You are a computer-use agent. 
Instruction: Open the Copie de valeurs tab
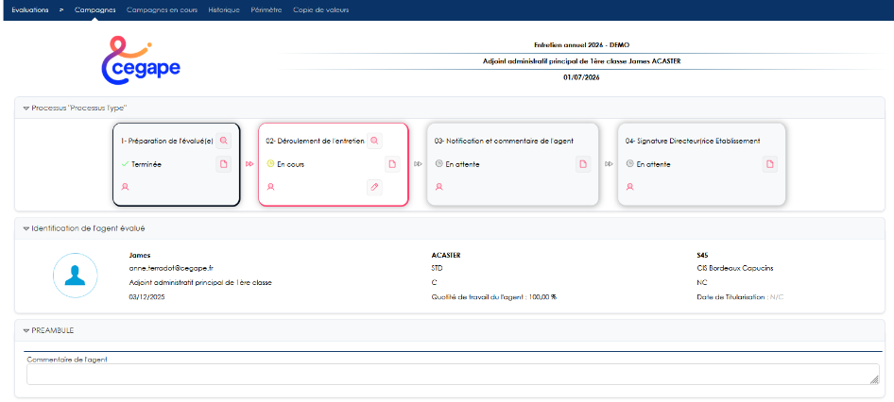[321, 10]
